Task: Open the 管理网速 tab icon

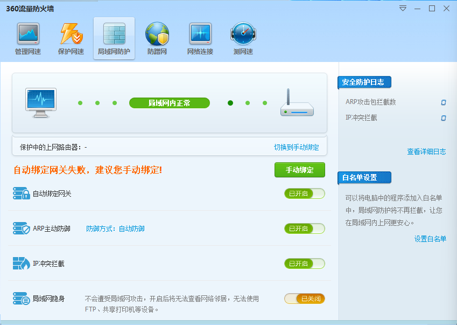Action: pos(28,34)
